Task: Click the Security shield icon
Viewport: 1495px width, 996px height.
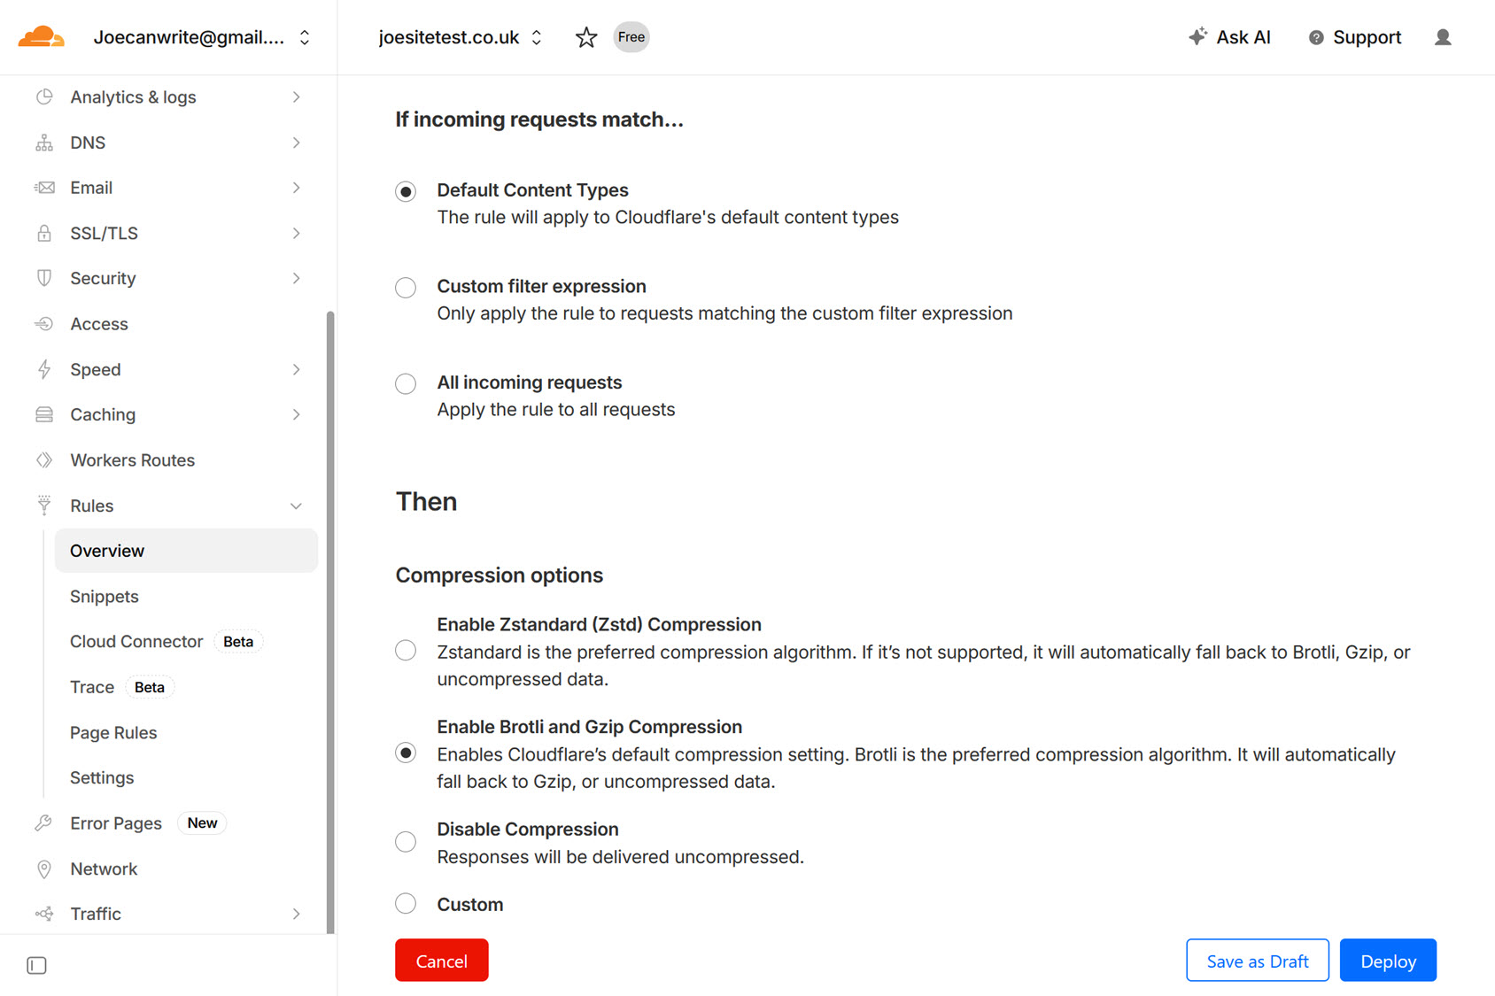Action: tap(44, 278)
